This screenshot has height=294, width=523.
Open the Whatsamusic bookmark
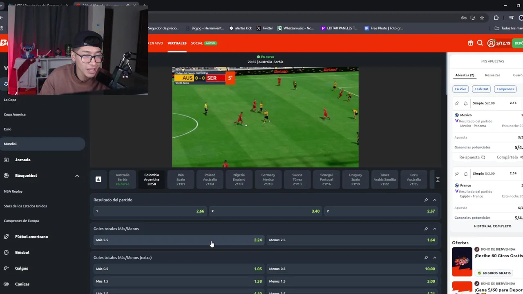coord(295,28)
